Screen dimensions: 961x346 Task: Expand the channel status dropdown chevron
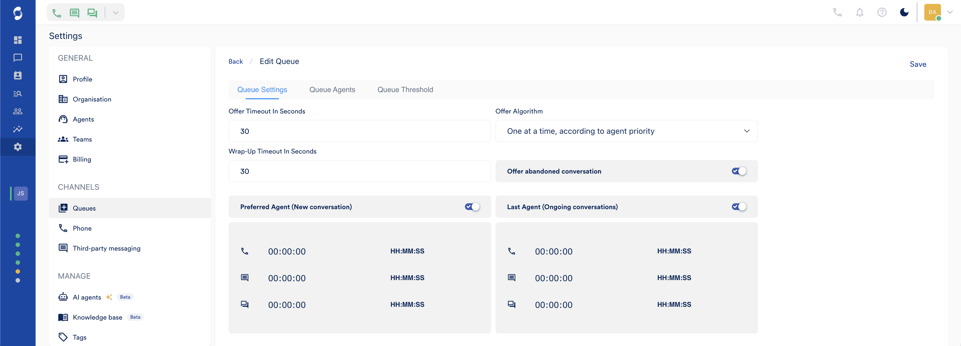click(x=116, y=13)
